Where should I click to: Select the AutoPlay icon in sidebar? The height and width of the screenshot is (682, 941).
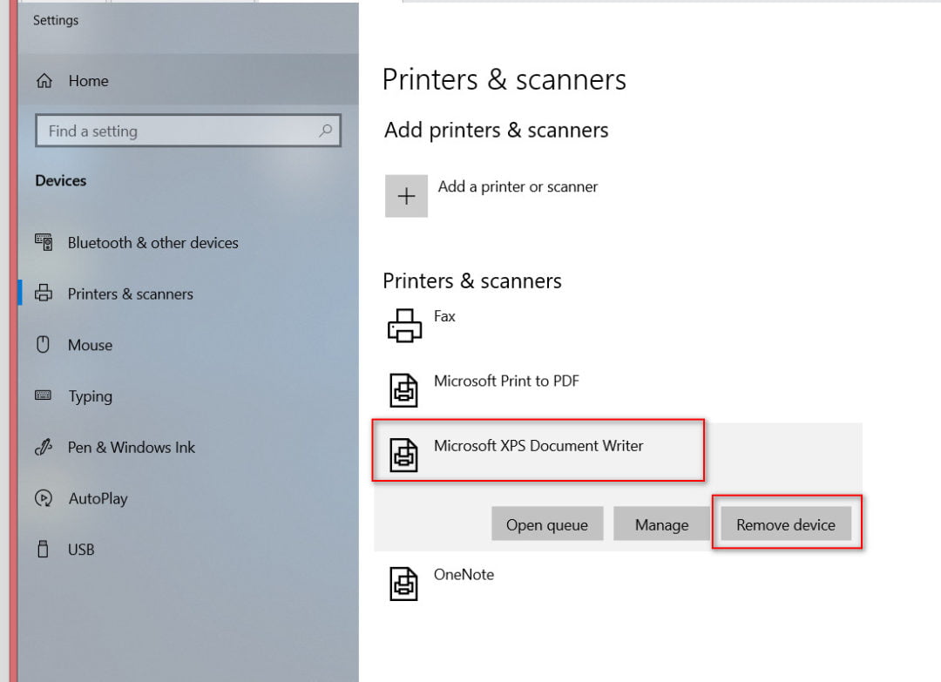[x=45, y=498]
